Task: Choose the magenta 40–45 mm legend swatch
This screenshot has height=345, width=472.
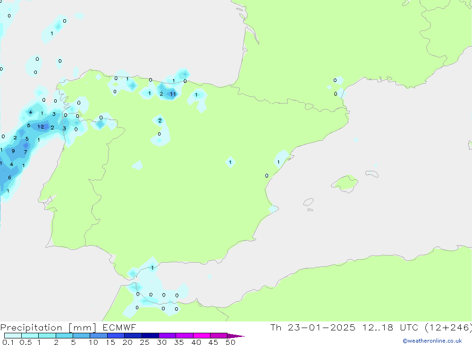Action: [x=202, y=336]
